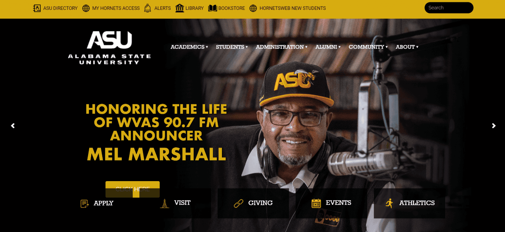
Task: Expand the Administration dropdown menu
Action: tap(282, 47)
